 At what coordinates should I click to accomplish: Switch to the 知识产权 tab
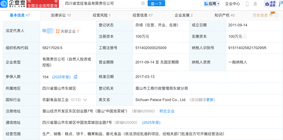point(225,15)
